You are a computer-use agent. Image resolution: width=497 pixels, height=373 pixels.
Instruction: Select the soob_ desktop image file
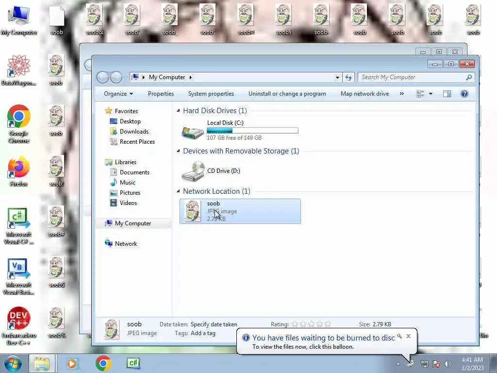tap(170, 20)
